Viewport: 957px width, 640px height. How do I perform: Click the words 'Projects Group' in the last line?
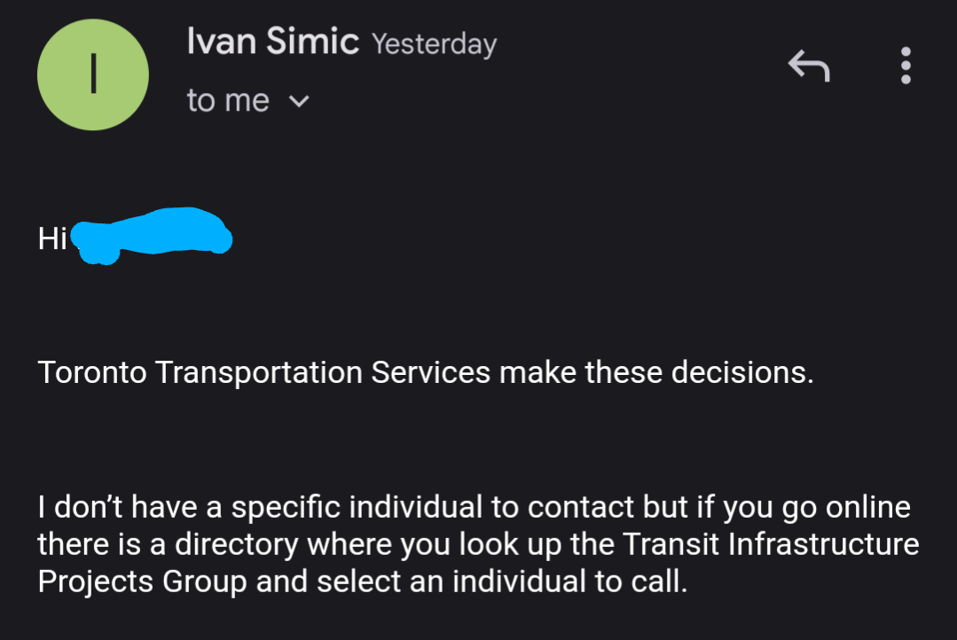142,581
